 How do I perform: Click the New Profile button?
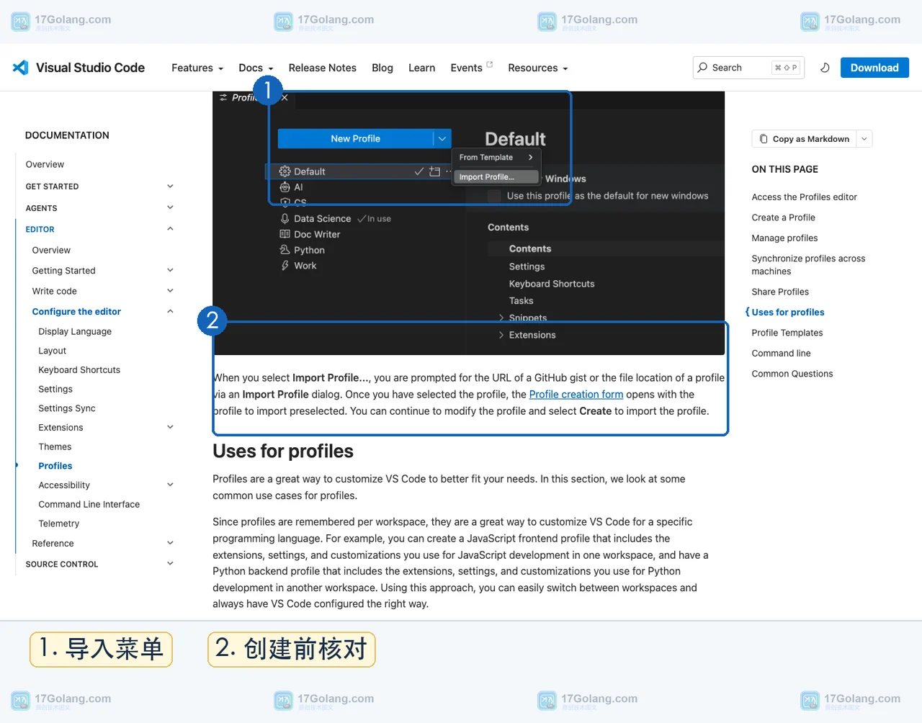[x=356, y=138]
